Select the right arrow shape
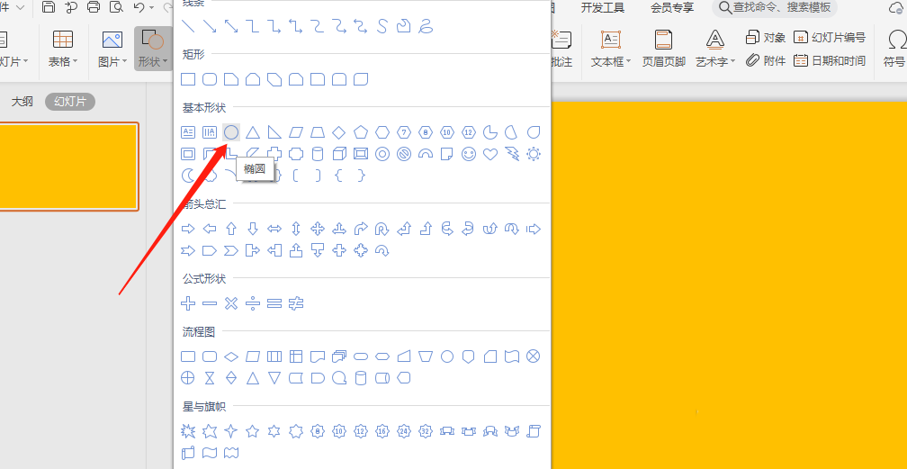The width and height of the screenshot is (907, 469). coord(188,229)
